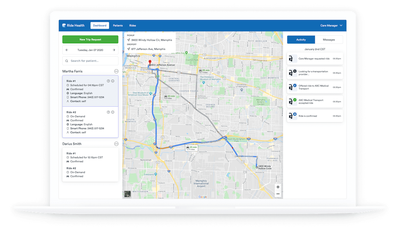
Task: Click info icon on Martha's Ride #1
Action: point(113,81)
